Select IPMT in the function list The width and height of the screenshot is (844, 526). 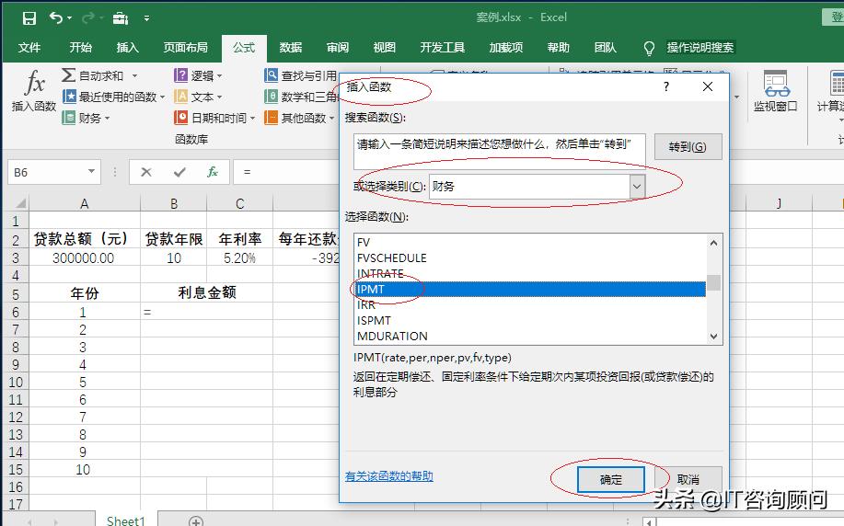pyautogui.click(x=530, y=290)
